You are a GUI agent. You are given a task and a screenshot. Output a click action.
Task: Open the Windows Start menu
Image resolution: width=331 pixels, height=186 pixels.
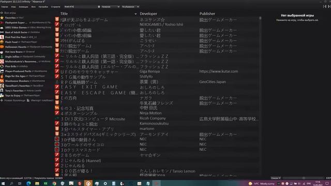pyautogui.click(x=3, y=183)
